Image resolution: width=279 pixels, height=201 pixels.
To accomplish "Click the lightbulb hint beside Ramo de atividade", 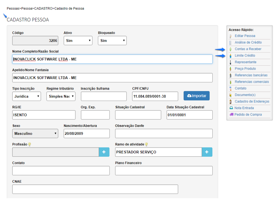I will (146, 144).
